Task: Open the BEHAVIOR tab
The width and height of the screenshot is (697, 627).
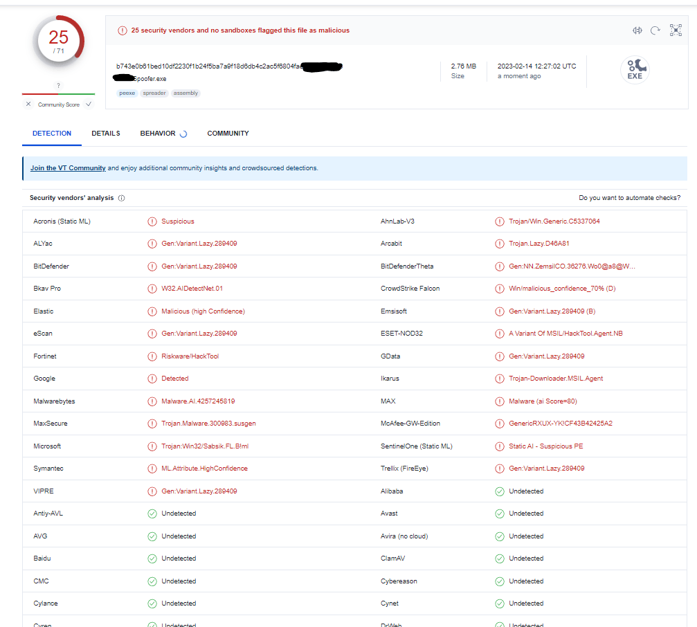Action: tap(158, 134)
